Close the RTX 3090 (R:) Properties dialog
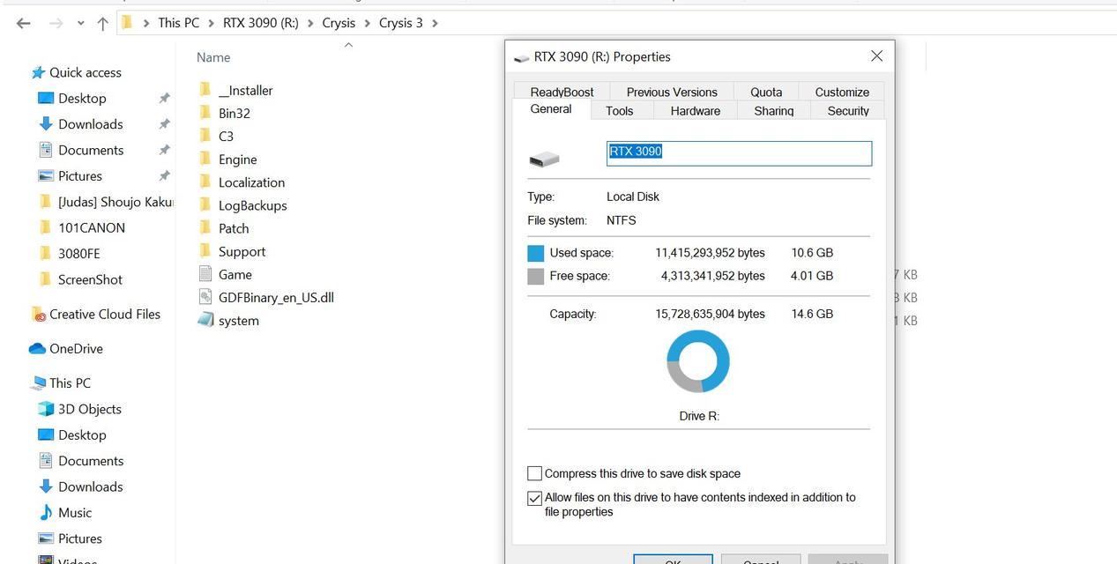 click(876, 56)
